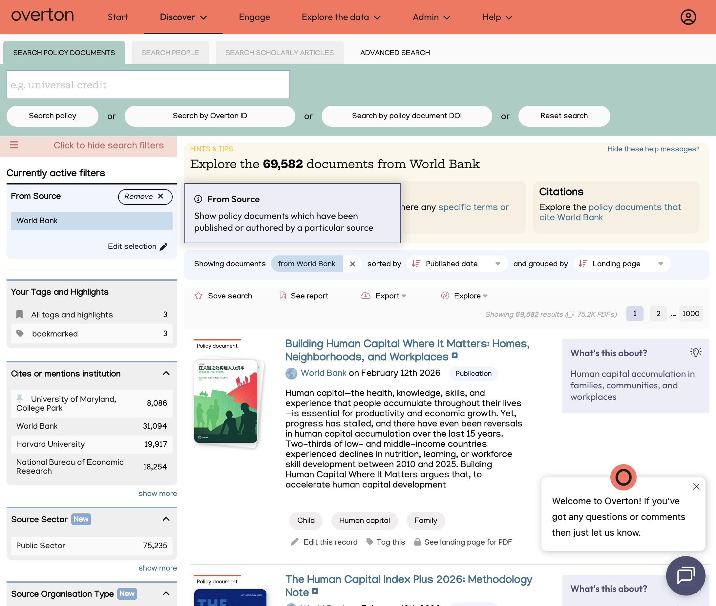
Task: Click Search by Overton ID button
Action: (210, 116)
